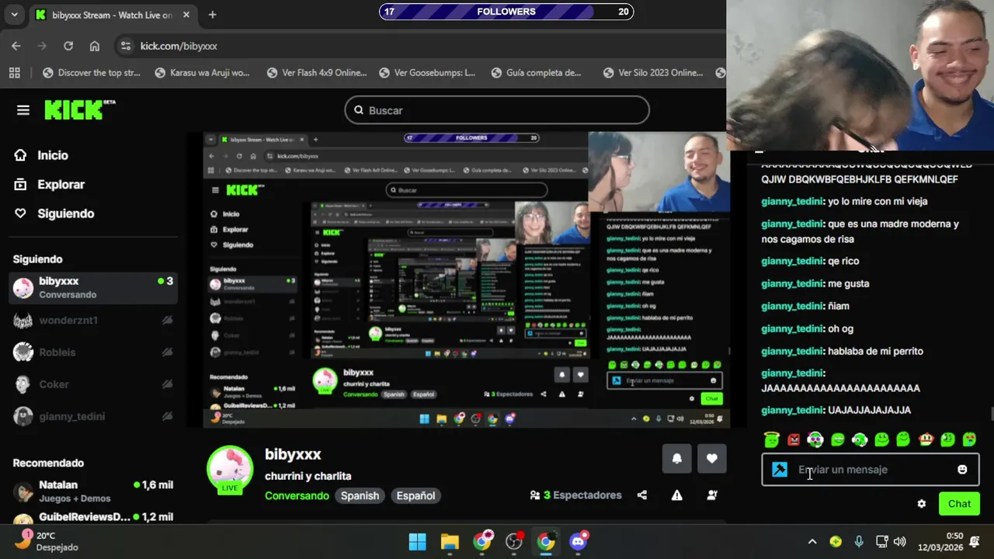This screenshot has width=994, height=559.
Task: Click the kick.com/bibyxxx address bar
Action: coord(419,46)
